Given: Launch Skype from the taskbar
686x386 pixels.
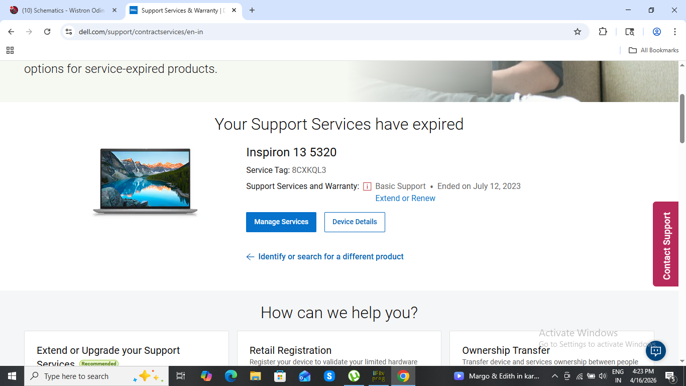Looking at the screenshot, I should tap(329, 376).
